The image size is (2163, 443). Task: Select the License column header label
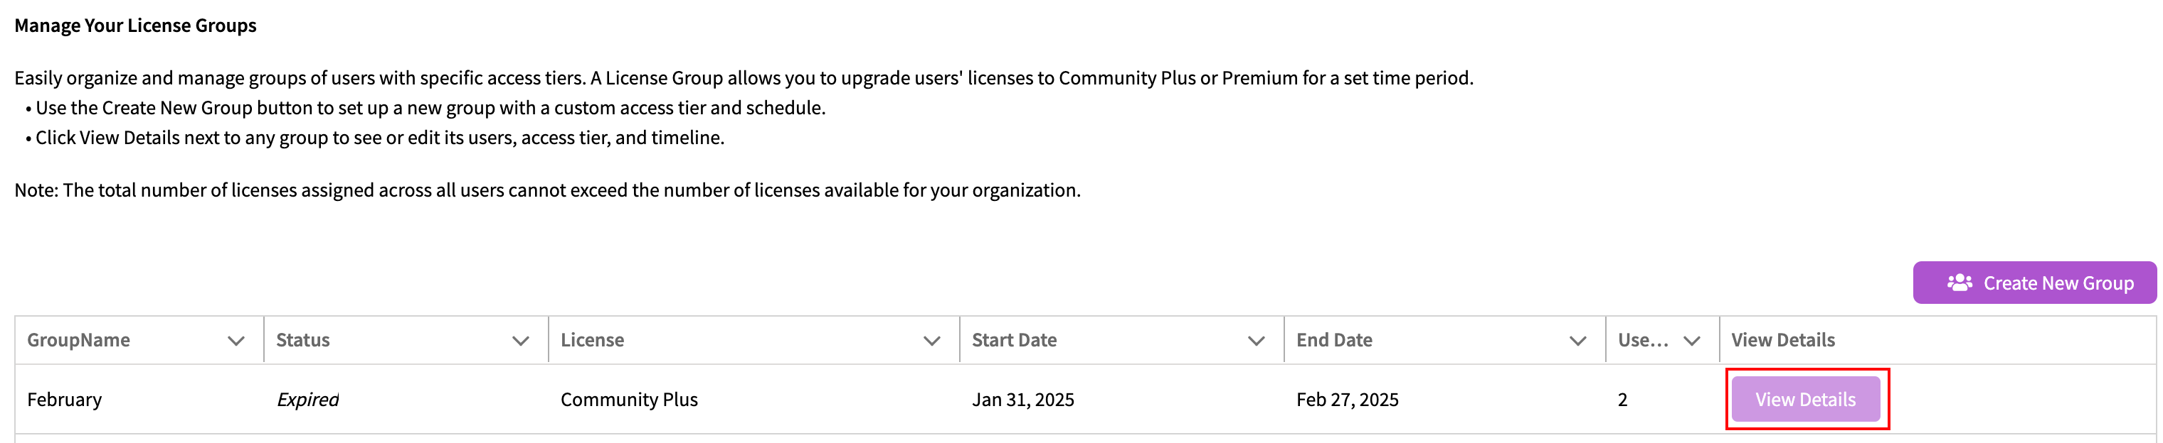(x=592, y=340)
